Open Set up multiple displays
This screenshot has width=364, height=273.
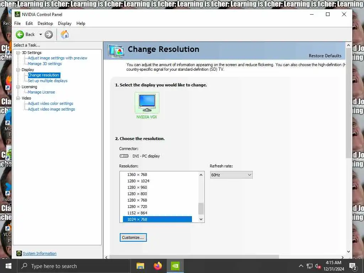[48, 81]
